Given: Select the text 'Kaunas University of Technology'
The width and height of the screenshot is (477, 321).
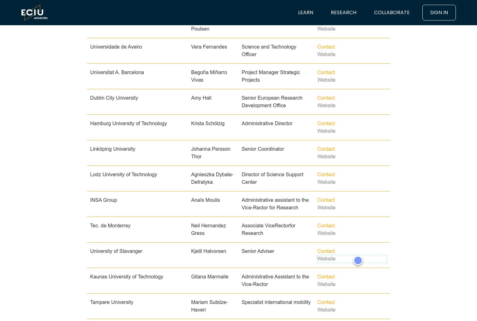Looking at the screenshot, I should coord(127,277).
